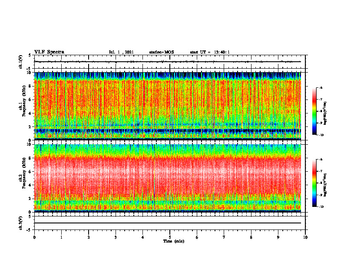Click ch.1 frequency axis tick "4"

pos(30,113)
